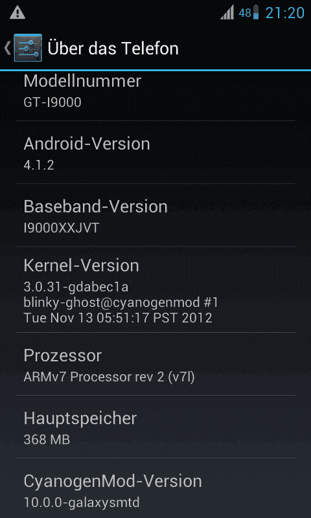
Task: Tap the blinky-ghost@cyanogenmod kernel line
Action: click(x=121, y=302)
